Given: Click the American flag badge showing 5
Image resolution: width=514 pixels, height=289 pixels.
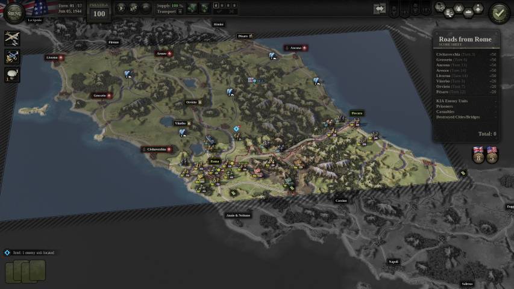Looking at the screenshot, I should click(x=492, y=155).
